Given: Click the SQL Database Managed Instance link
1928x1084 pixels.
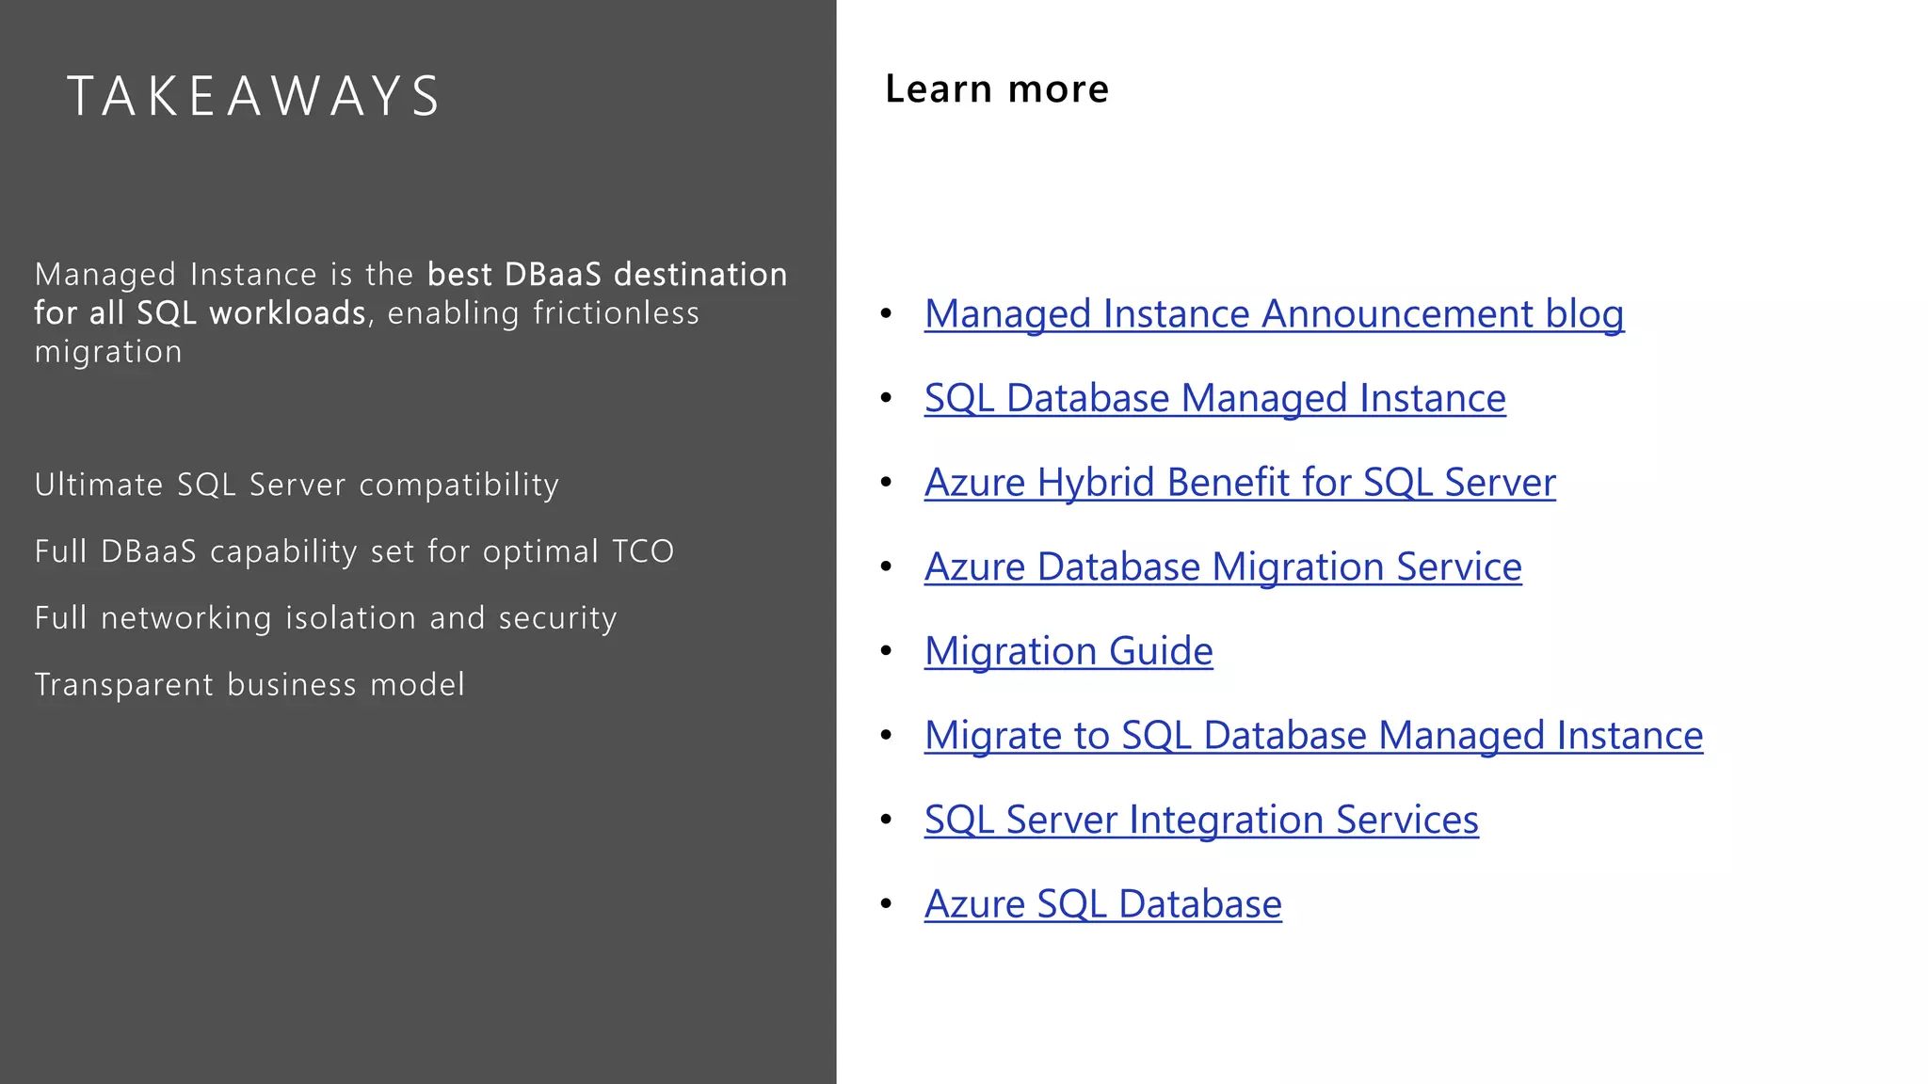Looking at the screenshot, I should tap(1214, 399).
